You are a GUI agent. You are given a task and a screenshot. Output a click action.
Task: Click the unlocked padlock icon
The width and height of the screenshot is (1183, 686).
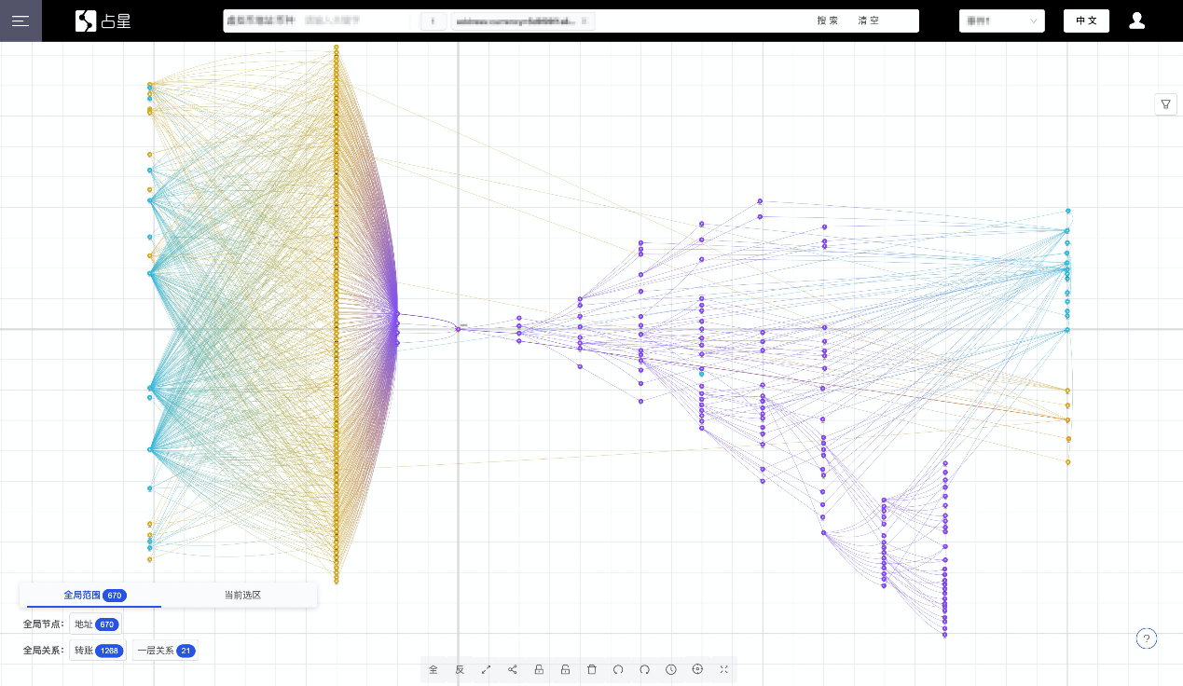point(565,669)
